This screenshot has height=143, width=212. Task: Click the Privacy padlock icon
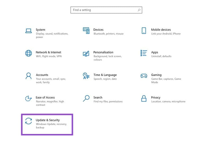[144, 99]
